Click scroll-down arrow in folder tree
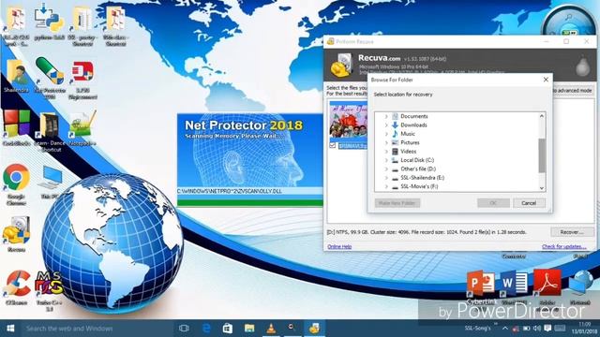 pos(542,188)
